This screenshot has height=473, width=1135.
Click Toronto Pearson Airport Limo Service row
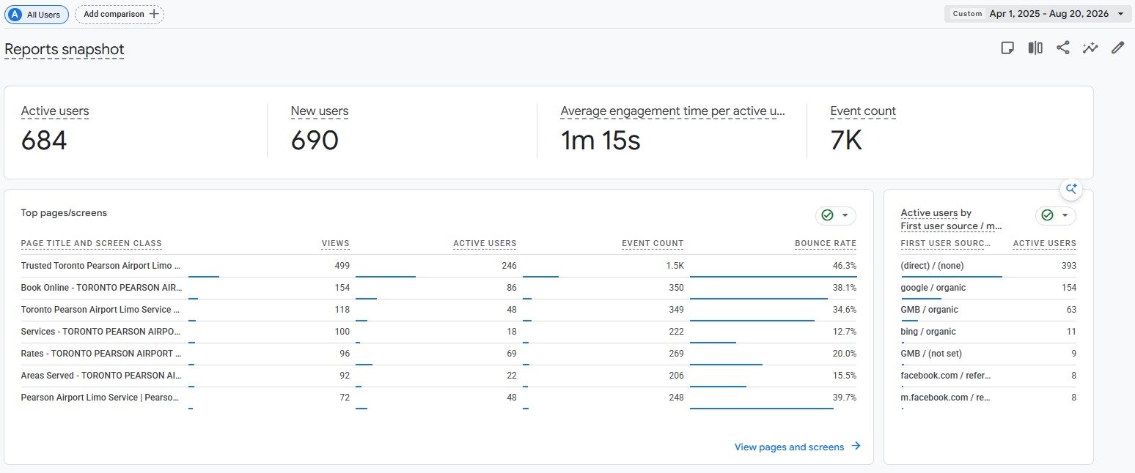[x=438, y=310]
